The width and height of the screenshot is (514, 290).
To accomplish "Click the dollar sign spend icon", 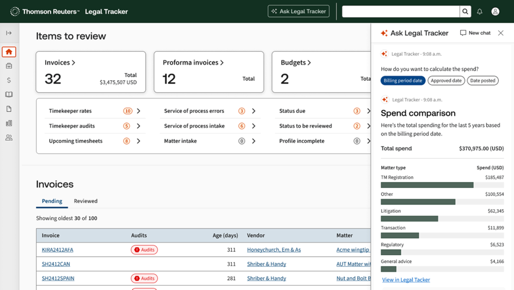I will (9, 80).
